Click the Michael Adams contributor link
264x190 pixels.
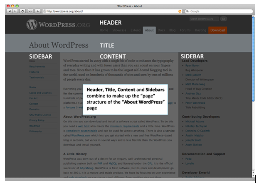(x=195, y=122)
